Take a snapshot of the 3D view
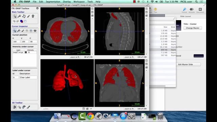The image size is (217, 122). pyautogui.click(x=87, y=109)
